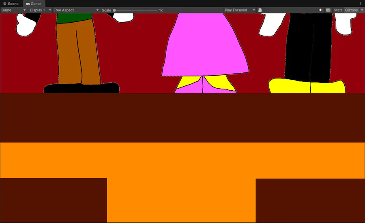This screenshot has width=365, height=223.
Task: Click the black pants character with yellow shoes
Action: tap(307, 53)
